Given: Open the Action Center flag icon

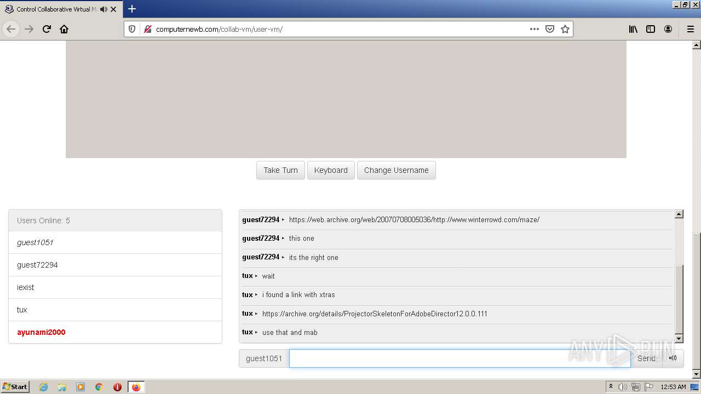Looking at the screenshot, I should pyautogui.click(x=649, y=387).
